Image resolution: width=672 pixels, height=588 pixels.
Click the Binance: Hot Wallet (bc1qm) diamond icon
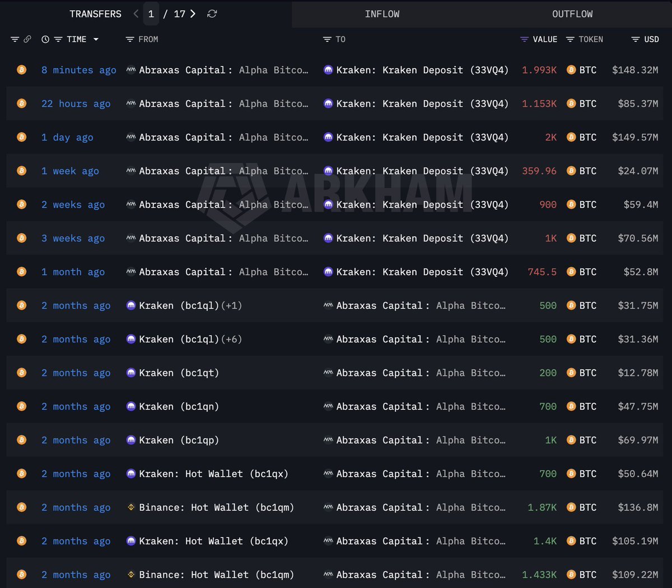pyautogui.click(x=130, y=507)
